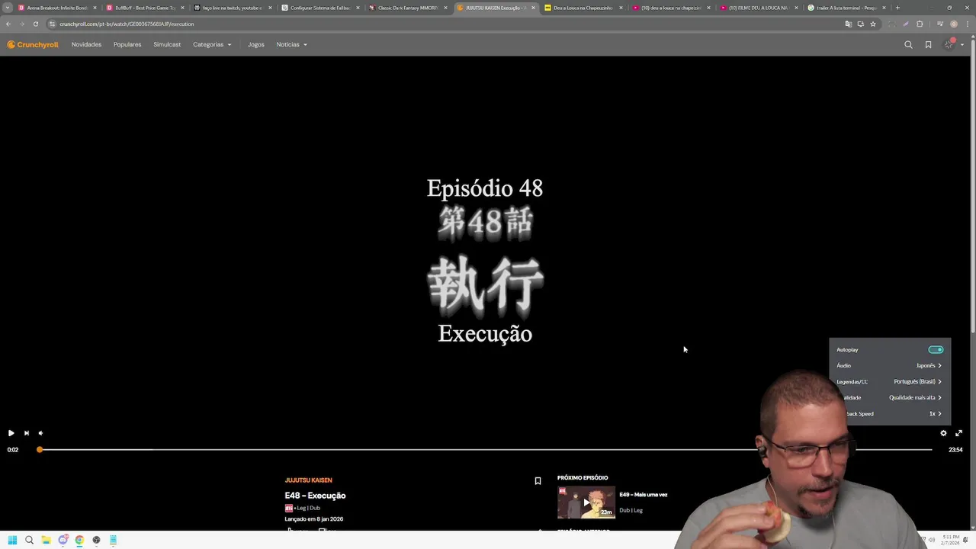
Task: Open the watchlist bookmark in Crunchyroll header
Action: click(x=928, y=45)
